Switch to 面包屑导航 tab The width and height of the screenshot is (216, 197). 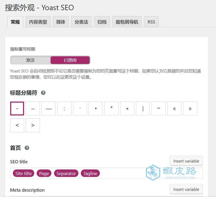127,22
